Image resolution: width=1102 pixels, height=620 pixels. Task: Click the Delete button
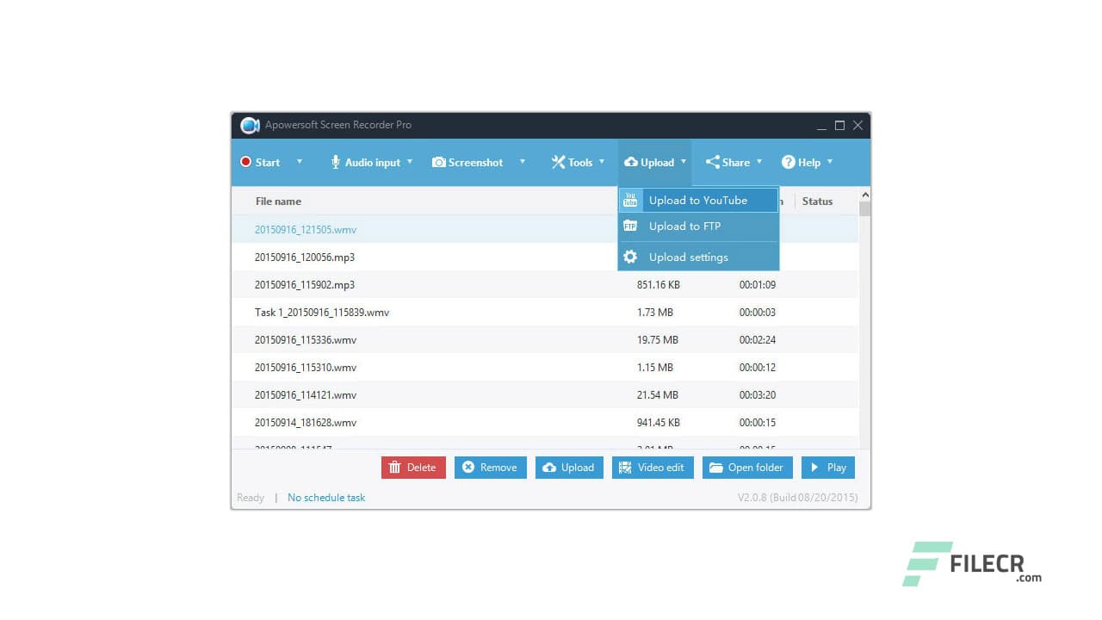[x=413, y=468]
